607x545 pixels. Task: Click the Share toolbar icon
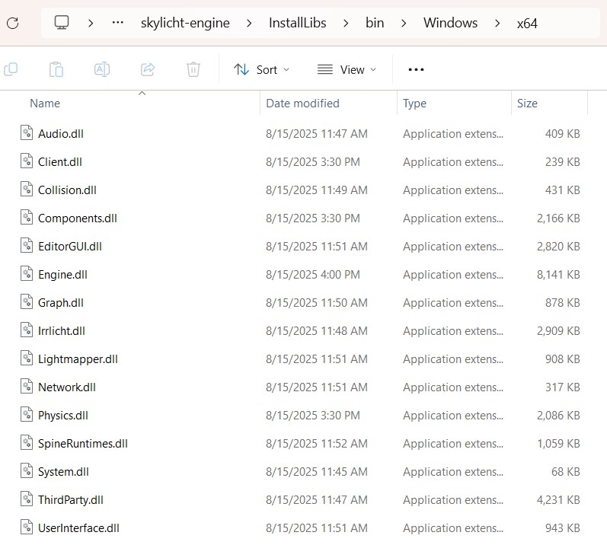point(148,69)
